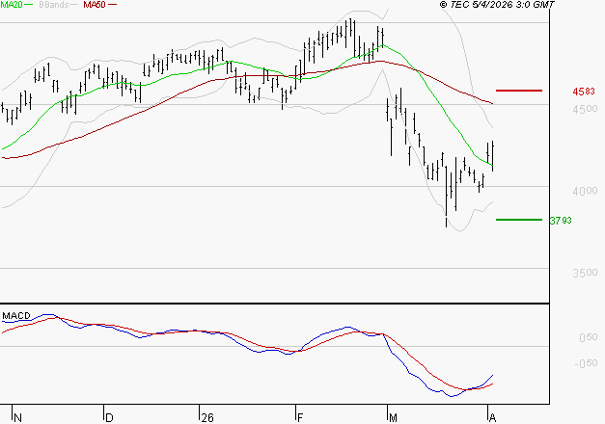Click the TEC 5/4/2026 3:0 GMT timestamp
605x424 pixels.
[497, 5]
